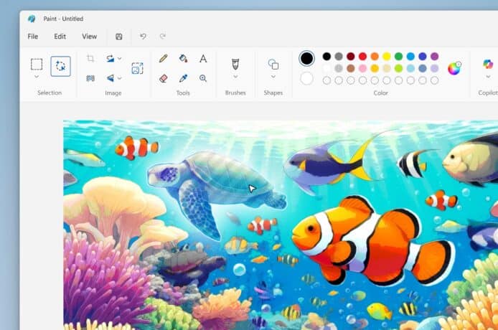Select the Eraser tool
Screen dimensions: 498x330
[163, 78]
